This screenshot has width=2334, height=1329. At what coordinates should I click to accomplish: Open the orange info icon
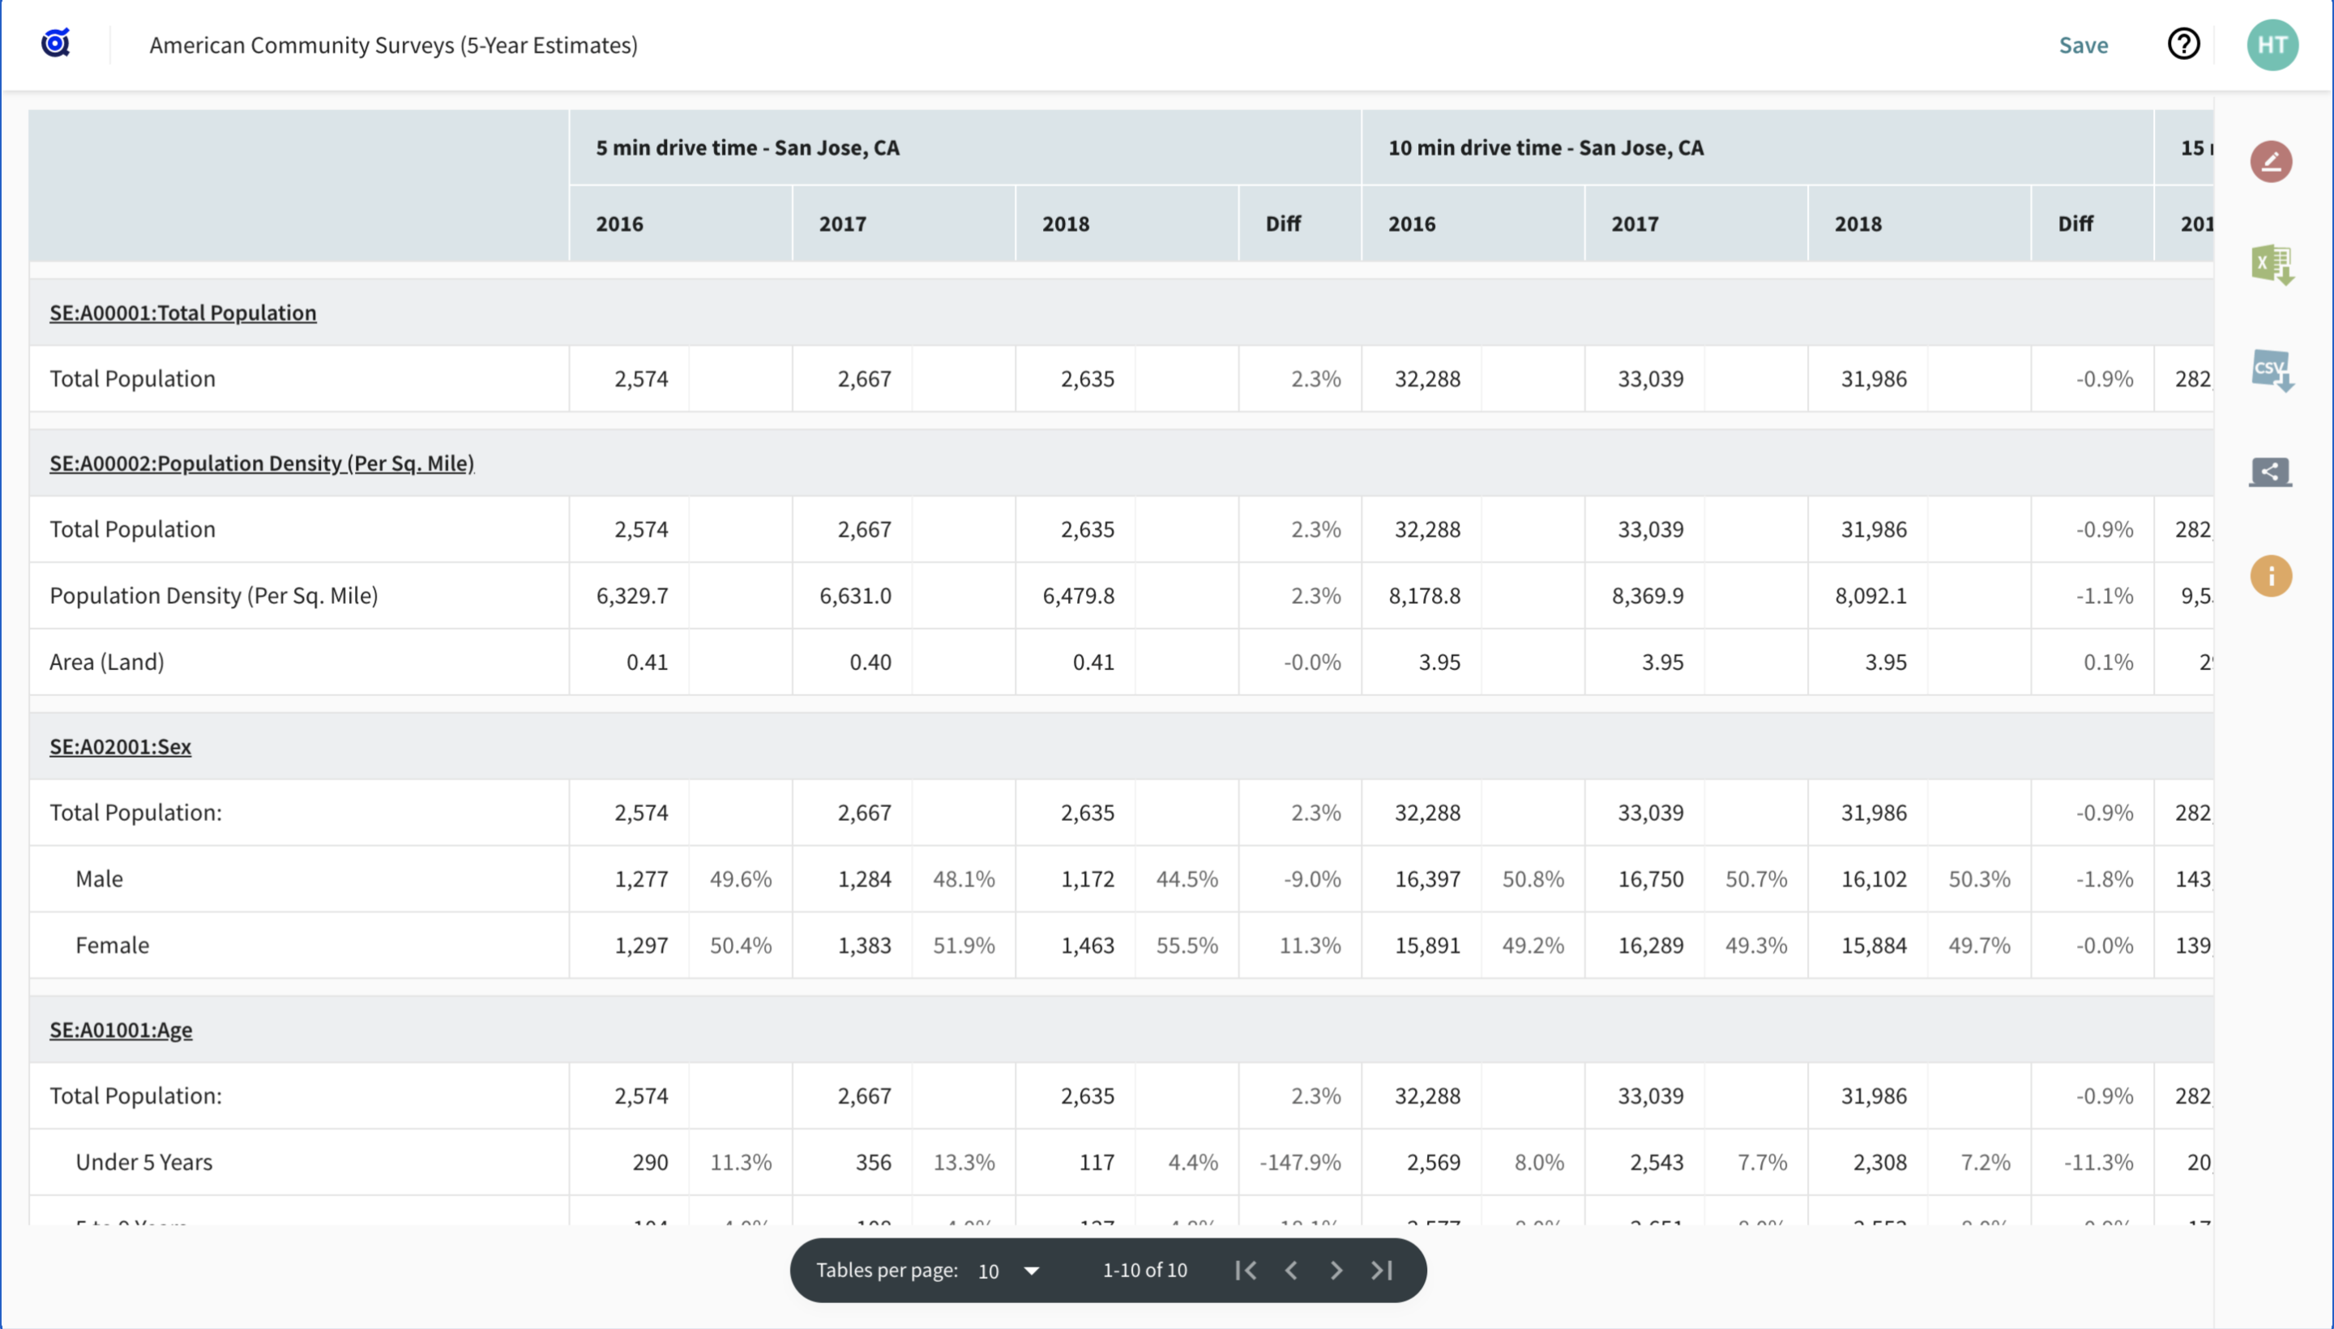tap(2271, 576)
